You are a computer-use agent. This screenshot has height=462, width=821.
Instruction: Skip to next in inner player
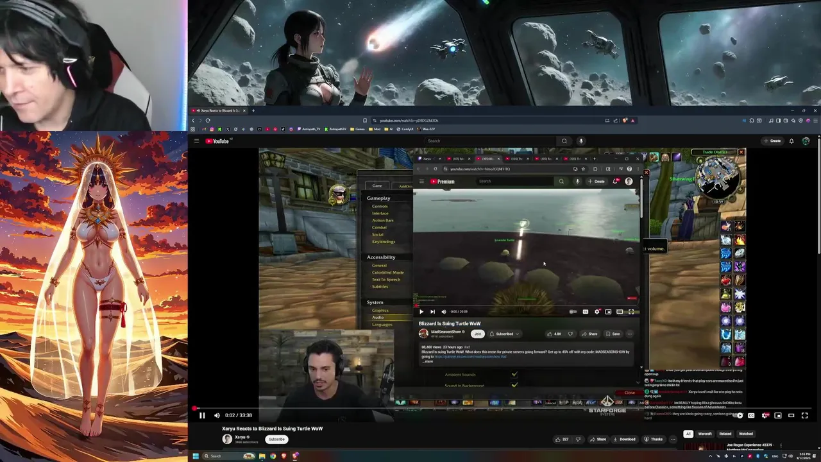pyautogui.click(x=432, y=312)
